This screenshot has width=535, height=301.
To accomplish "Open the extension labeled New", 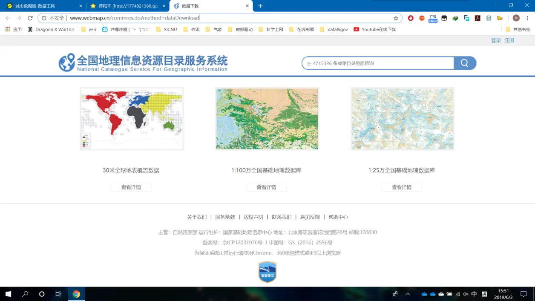I will [433, 18].
